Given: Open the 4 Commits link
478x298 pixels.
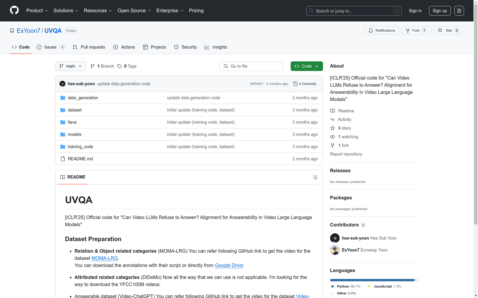Looking at the screenshot, I should [x=305, y=84].
